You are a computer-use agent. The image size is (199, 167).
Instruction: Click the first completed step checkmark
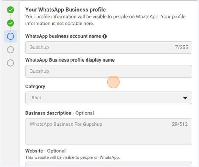tap(10, 10)
